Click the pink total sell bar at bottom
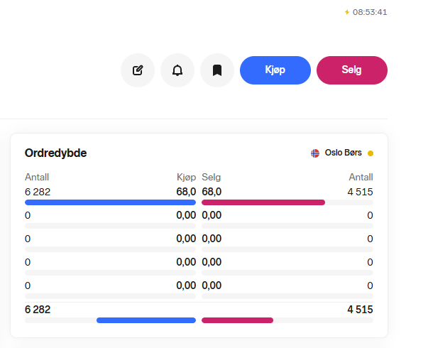The width and height of the screenshot is (433, 348). [237, 320]
